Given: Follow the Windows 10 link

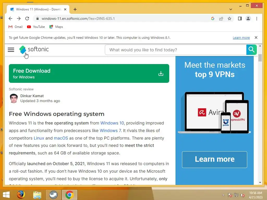Looking at the screenshot, I should [112, 123].
